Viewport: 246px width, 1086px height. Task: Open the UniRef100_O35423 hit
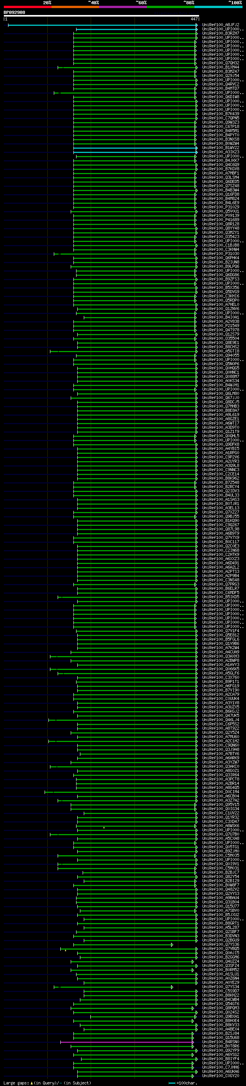click(221, 237)
